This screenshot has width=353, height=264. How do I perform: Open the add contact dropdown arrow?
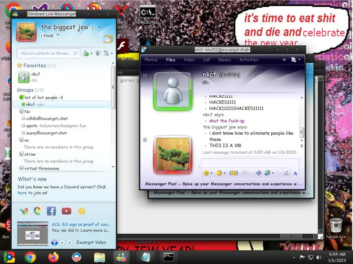pyautogui.click(x=91, y=54)
